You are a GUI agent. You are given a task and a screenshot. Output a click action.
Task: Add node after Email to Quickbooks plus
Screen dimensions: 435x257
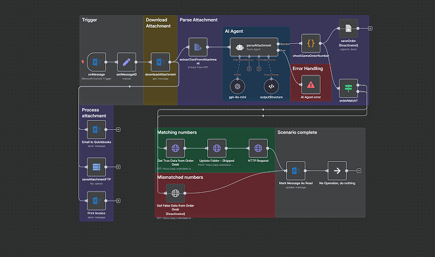pos(118,129)
